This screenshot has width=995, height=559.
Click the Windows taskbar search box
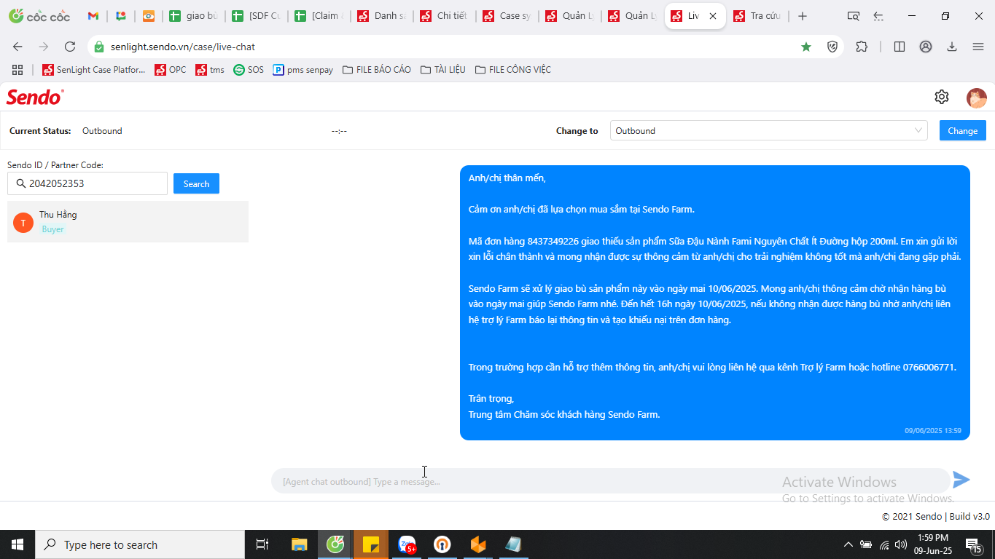click(140, 544)
